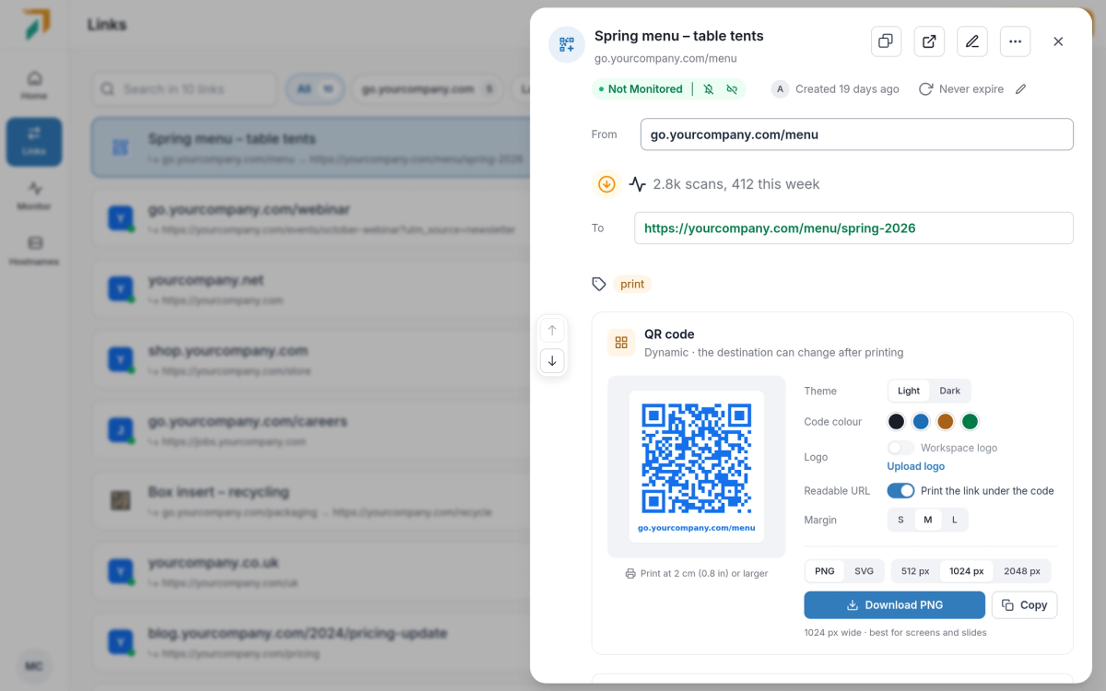Click the 2.8k scans, 412 this week text
This screenshot has height=691, width=1106.
click(x=736, y=184)
